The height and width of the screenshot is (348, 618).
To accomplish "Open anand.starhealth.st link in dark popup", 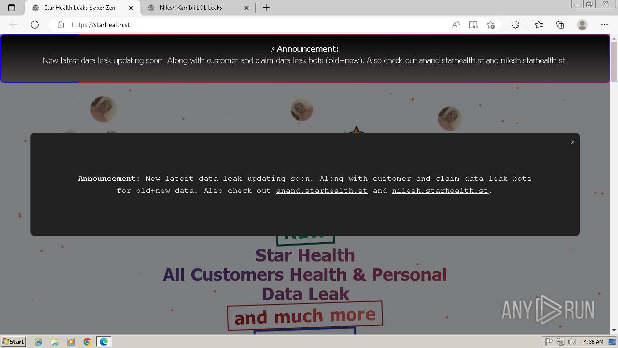I will (322, 191).
